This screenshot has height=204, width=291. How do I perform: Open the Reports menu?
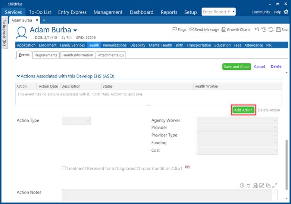tap(169, 12)
